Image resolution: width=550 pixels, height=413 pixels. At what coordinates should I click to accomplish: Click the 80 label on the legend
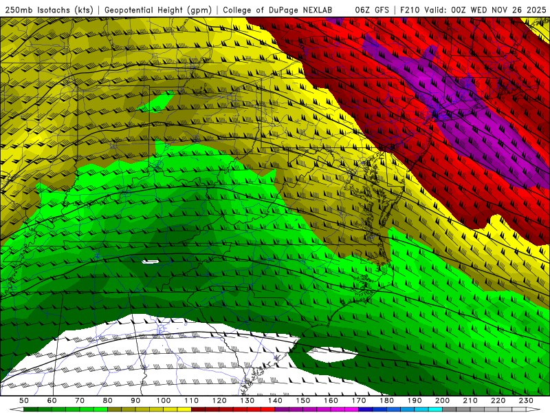click(x=108, y=401)
